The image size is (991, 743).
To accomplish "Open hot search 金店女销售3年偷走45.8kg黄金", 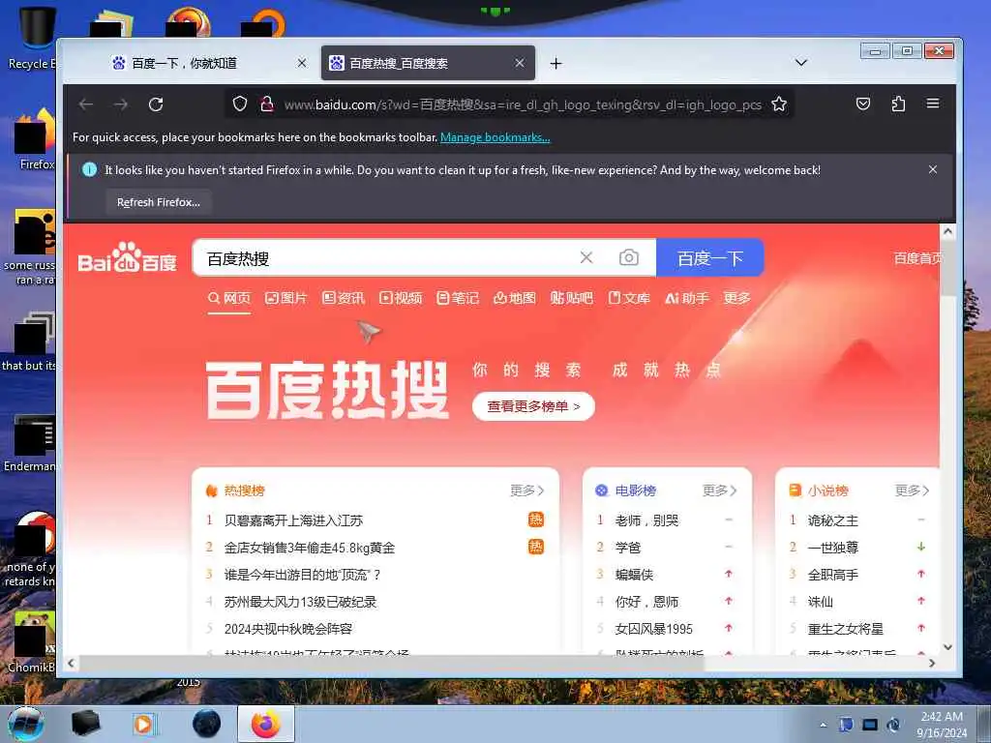I will (x=310, y=548).
